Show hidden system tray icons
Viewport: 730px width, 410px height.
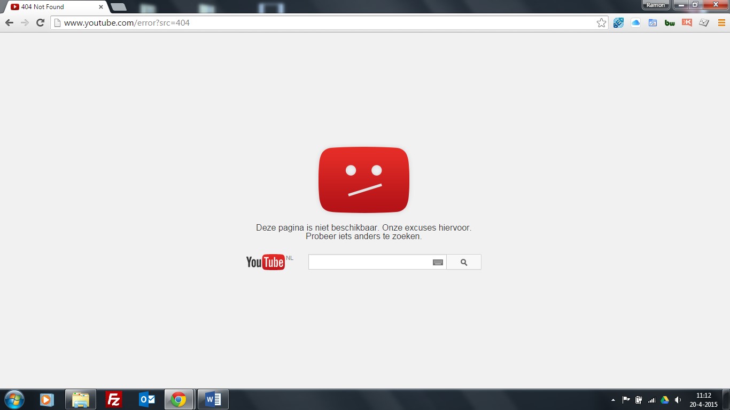click(612, 400)
